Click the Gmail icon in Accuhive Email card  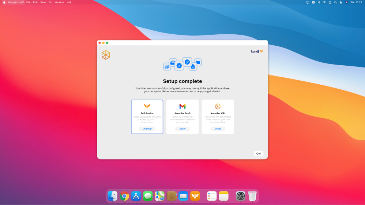click(182, 107)
